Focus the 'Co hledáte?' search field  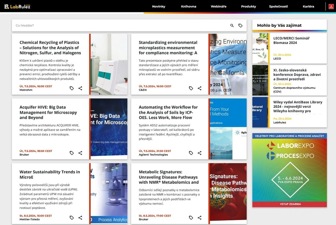pyautogui.click(x=120, y=26)
